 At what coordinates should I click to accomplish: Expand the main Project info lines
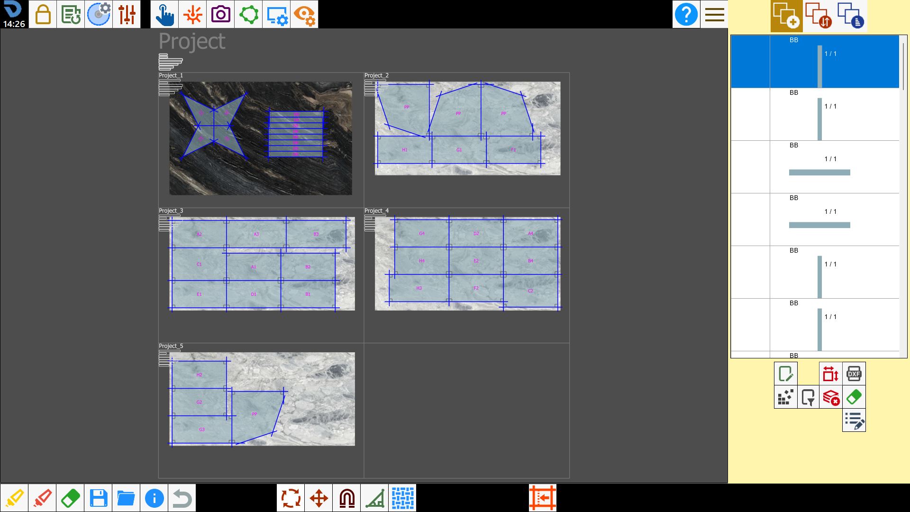(x=171, y=62)
